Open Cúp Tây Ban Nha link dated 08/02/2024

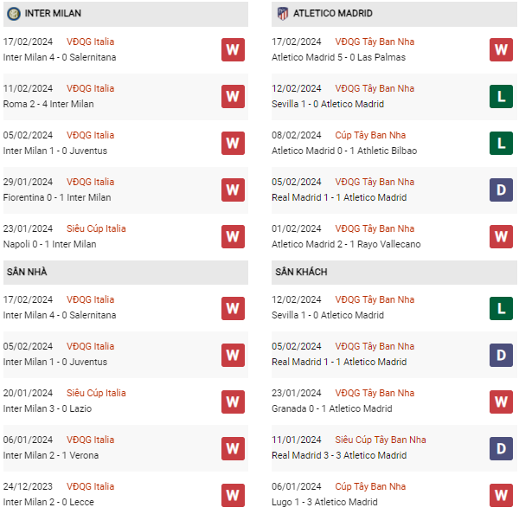[x=370, y=135]
